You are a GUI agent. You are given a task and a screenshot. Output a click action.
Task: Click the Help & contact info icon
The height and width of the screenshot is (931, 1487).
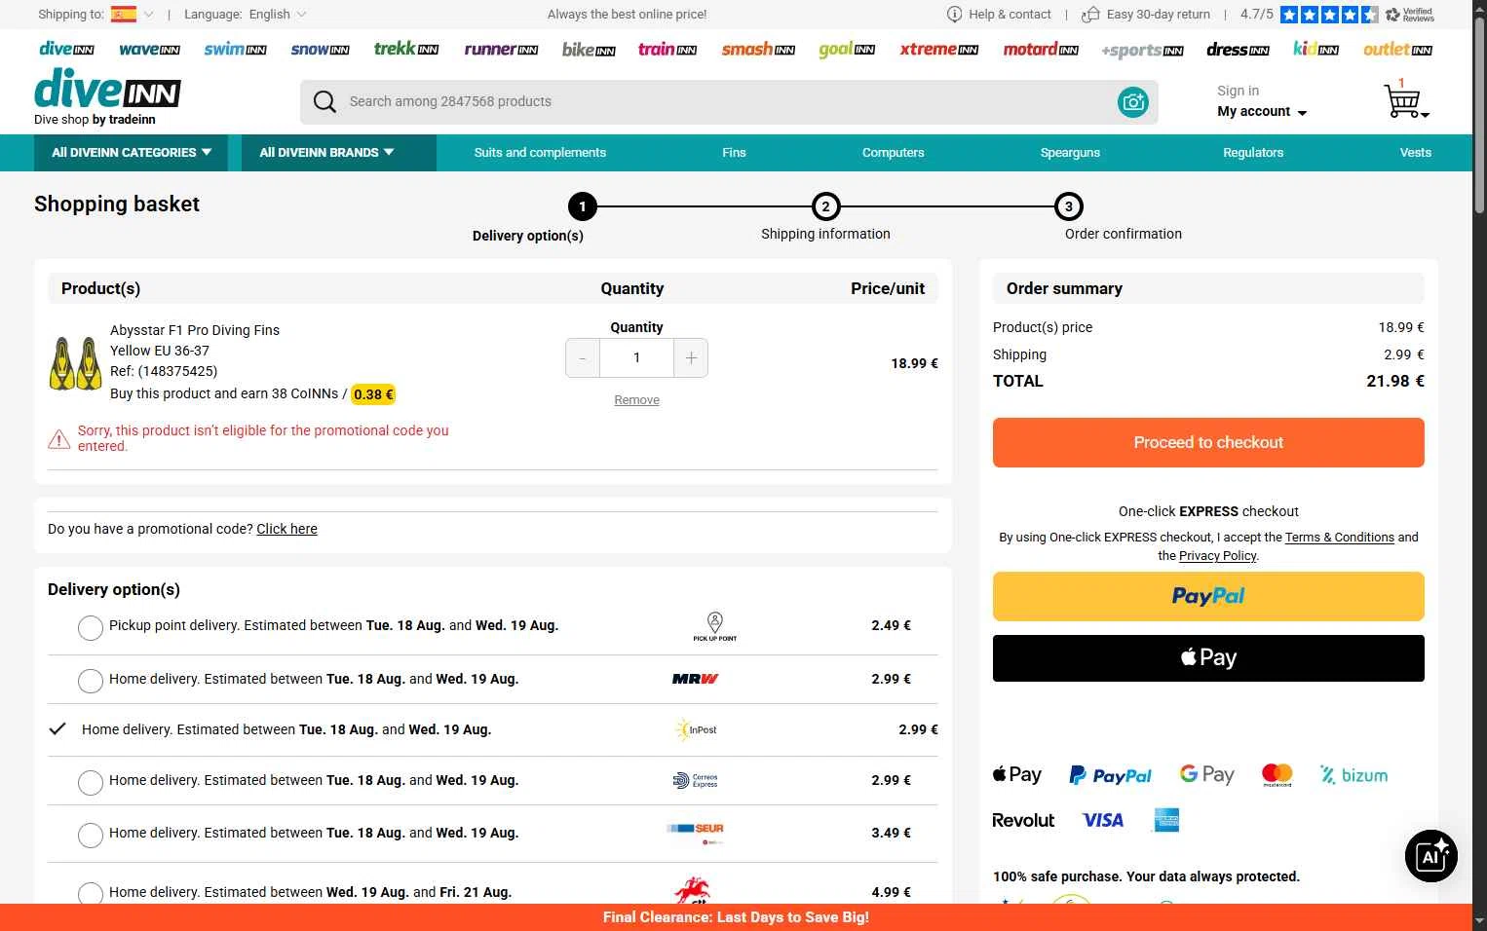pyautogui.click(x=954, y=14)
